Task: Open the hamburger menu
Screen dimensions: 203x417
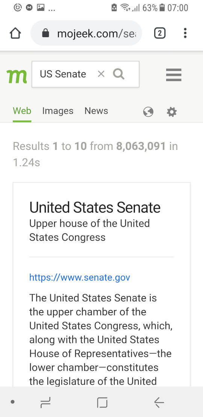Action: [174, 75]
